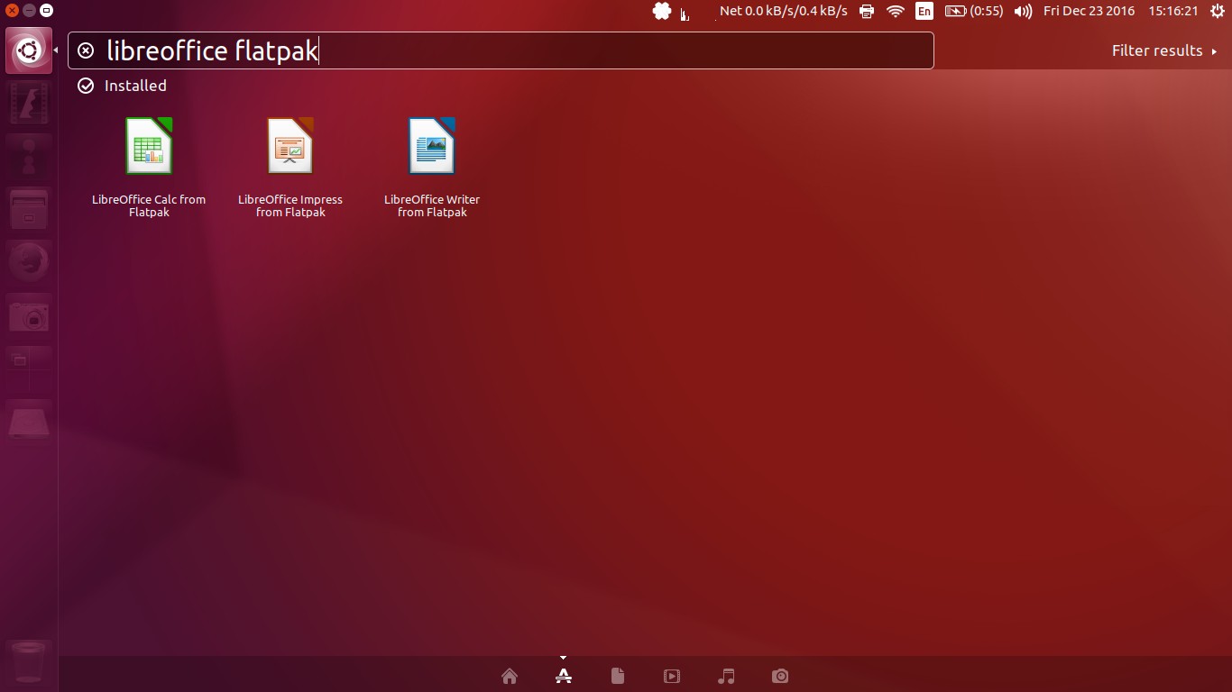The height and width of the screenshot is (692, 1232).
Task: Open the Home lens
Action: (510, 676)
